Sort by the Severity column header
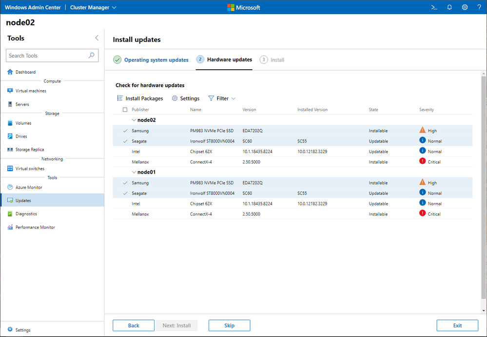 tap(427, 110)
